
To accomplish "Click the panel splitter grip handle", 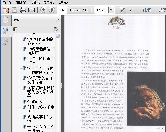I will 62,90.
